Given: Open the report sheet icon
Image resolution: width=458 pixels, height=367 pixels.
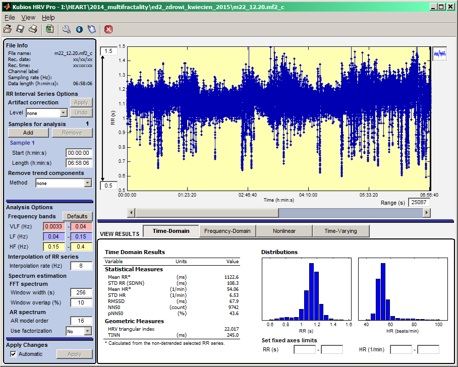Looking at the screenshot, I should click(x=49, y=29).
